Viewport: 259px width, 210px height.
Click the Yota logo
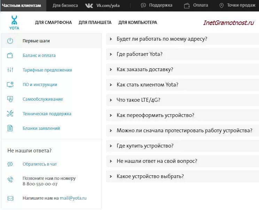(x=14, y=23)
